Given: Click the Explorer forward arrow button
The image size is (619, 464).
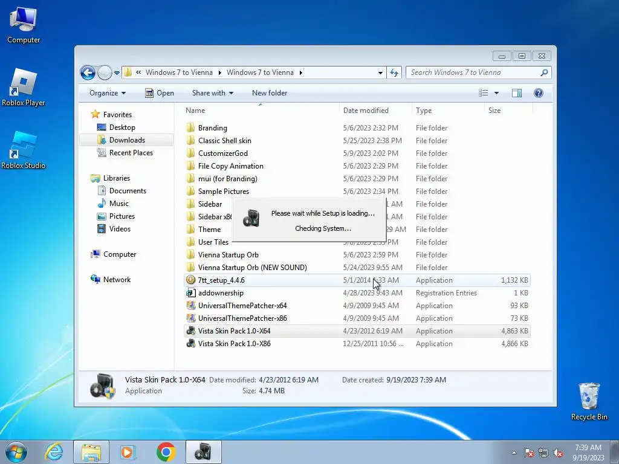Looking at the screenshot, I should pos(105,72).
